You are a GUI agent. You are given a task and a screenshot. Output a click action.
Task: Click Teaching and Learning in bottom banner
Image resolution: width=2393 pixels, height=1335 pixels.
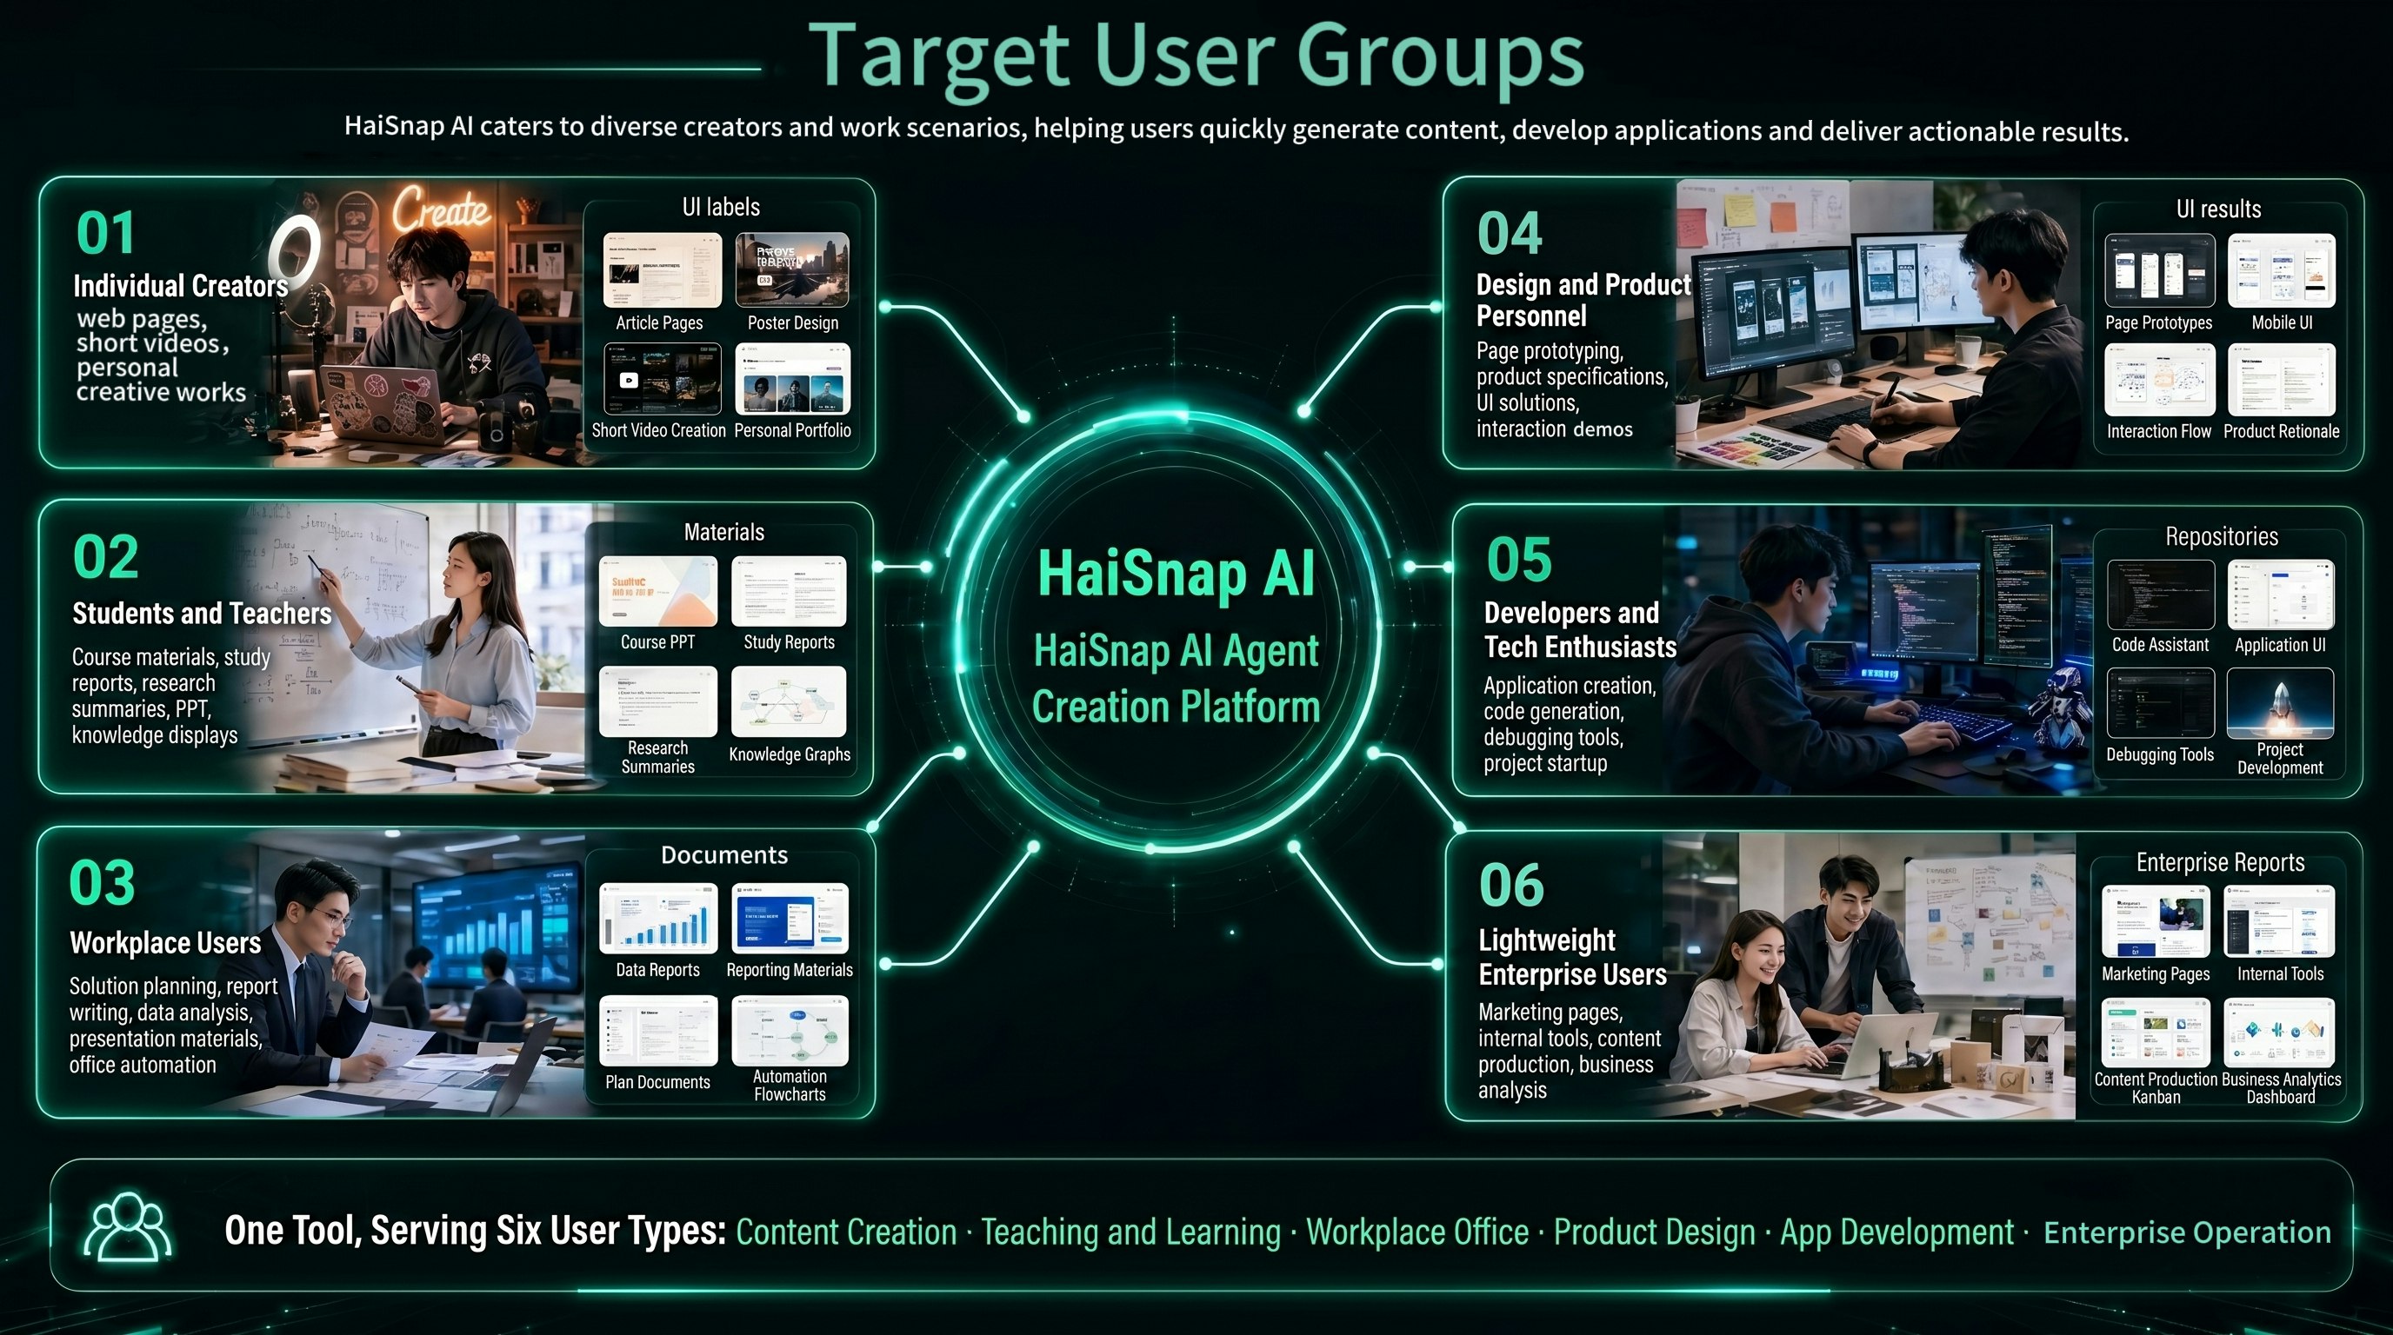1130,1232
